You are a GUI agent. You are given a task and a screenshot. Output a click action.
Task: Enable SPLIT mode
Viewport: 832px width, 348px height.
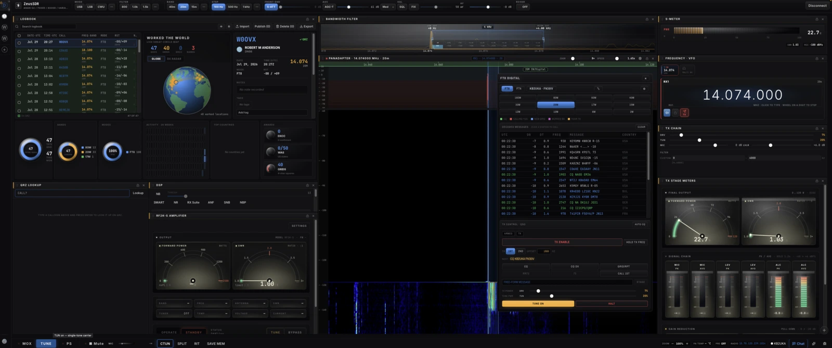click(182, 343)
